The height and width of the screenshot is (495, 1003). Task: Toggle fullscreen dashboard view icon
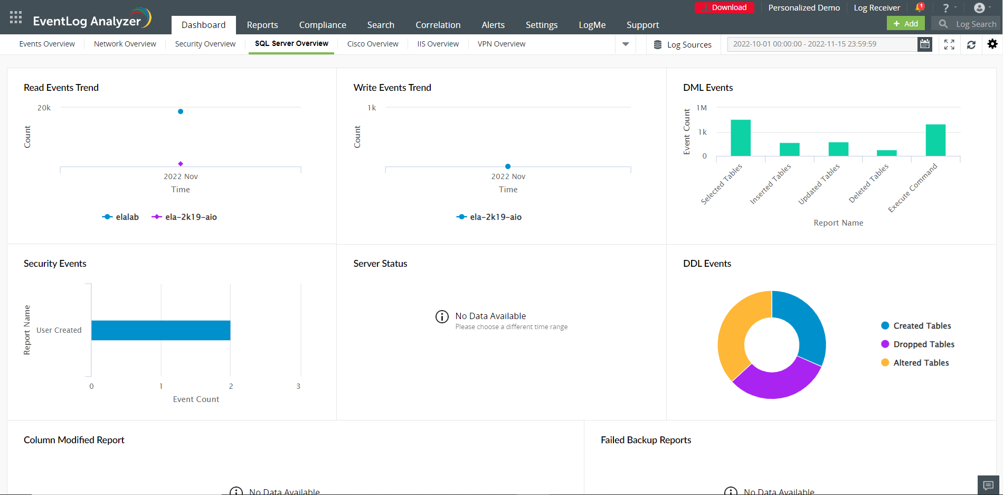949,44
